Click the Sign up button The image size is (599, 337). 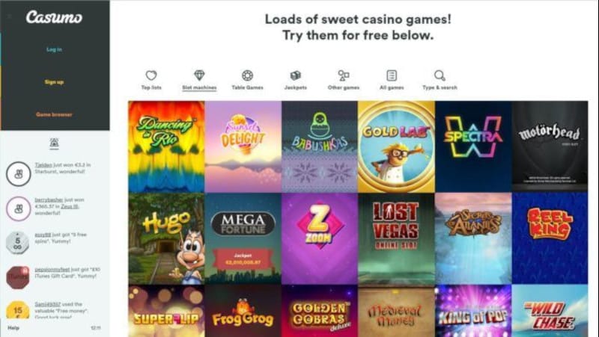point(54,82)
